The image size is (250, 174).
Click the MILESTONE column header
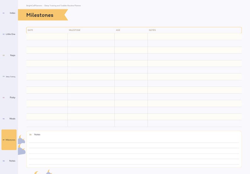(x=75, y=30)
